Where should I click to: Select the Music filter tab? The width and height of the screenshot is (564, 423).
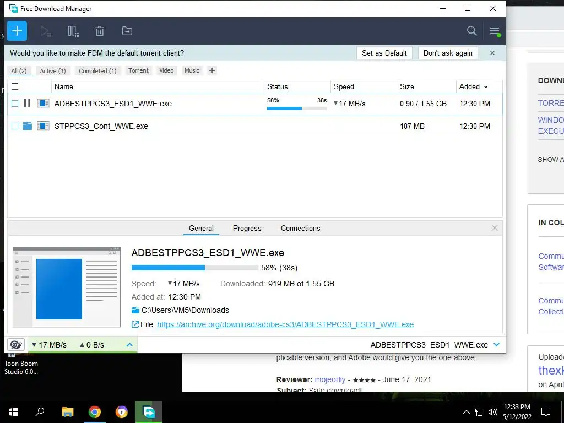click(x=192, y=70)
